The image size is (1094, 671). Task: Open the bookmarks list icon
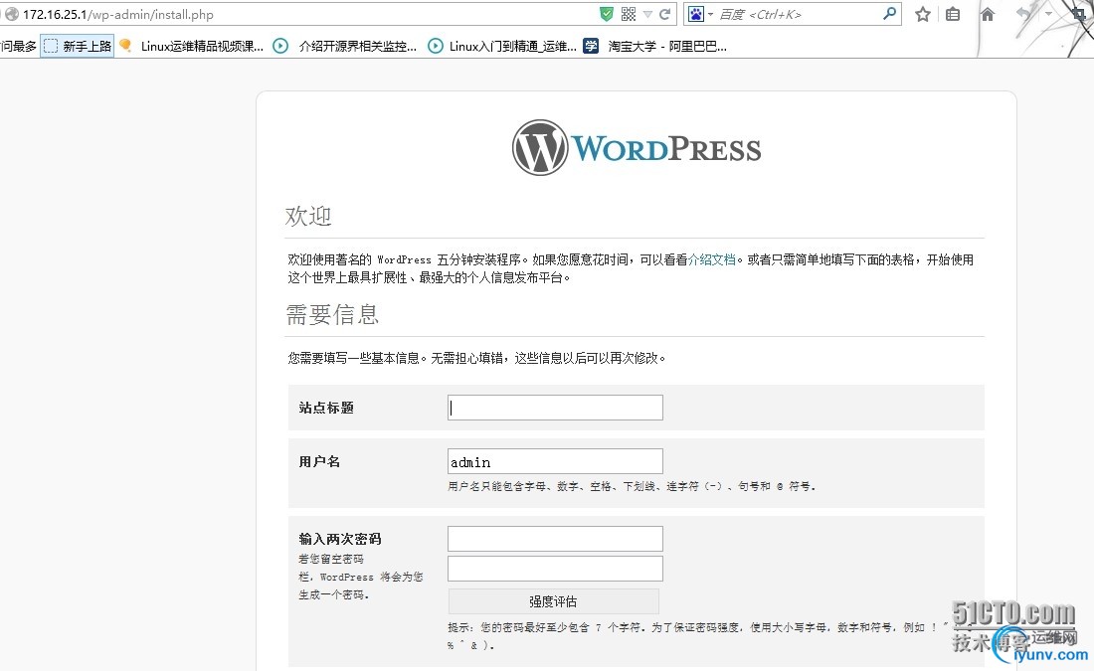pos(953,14)
